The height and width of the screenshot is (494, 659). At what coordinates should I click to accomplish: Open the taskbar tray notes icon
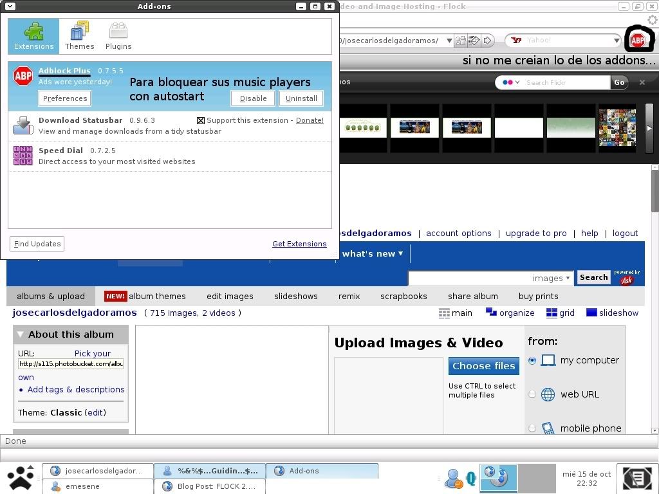pyautogui.click(x=638, y=478)
